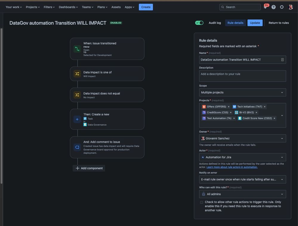
Task: Open the Apps menu
Action: (129, 7)
